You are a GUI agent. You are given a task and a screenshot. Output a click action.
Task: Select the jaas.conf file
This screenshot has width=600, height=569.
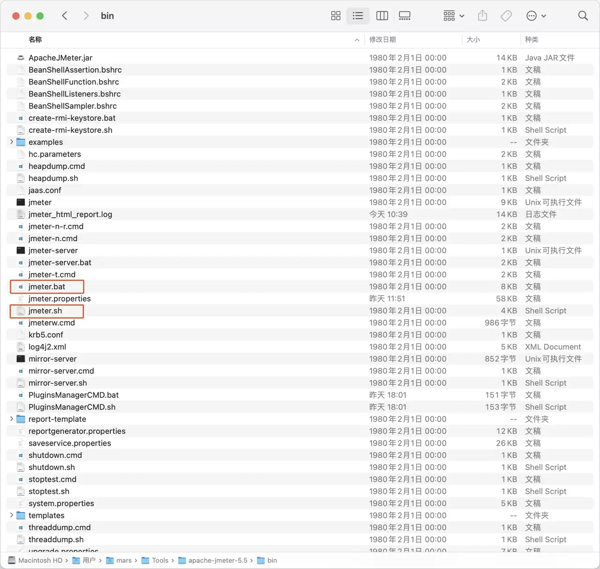click(45, 190)
